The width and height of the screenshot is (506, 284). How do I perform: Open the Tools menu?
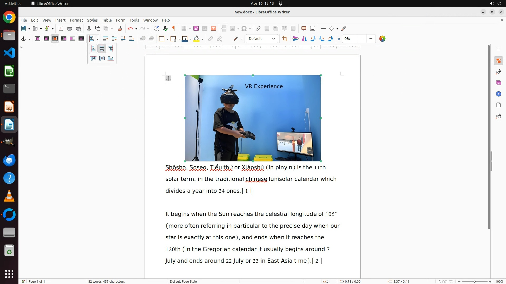[134, 20]
